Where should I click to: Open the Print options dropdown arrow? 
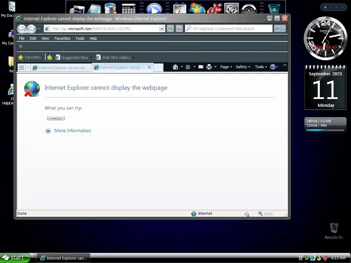tap(215, 67)
